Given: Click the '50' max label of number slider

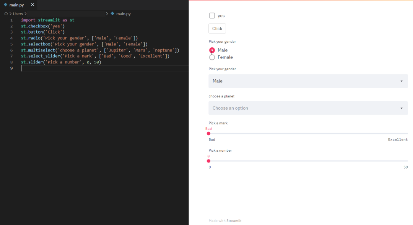Looking at the screenshot, I should [406, 167].
